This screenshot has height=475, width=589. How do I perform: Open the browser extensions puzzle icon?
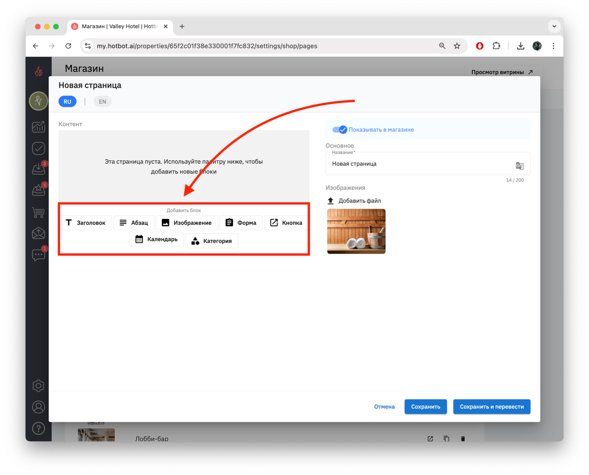[x=496, y=46]
